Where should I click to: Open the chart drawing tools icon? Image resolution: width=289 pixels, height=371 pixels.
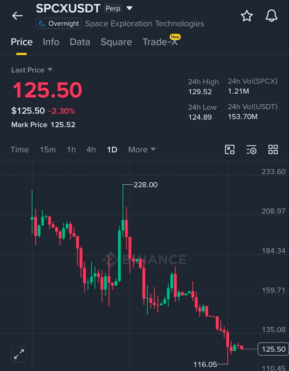click(x=230, y=150)
